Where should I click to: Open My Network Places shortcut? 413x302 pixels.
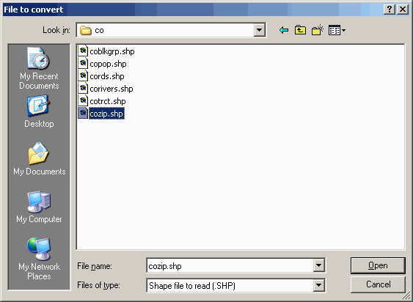click(39, 259)
